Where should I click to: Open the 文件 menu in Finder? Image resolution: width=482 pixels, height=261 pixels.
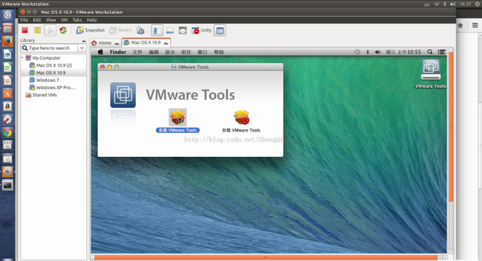pos(138,52)
